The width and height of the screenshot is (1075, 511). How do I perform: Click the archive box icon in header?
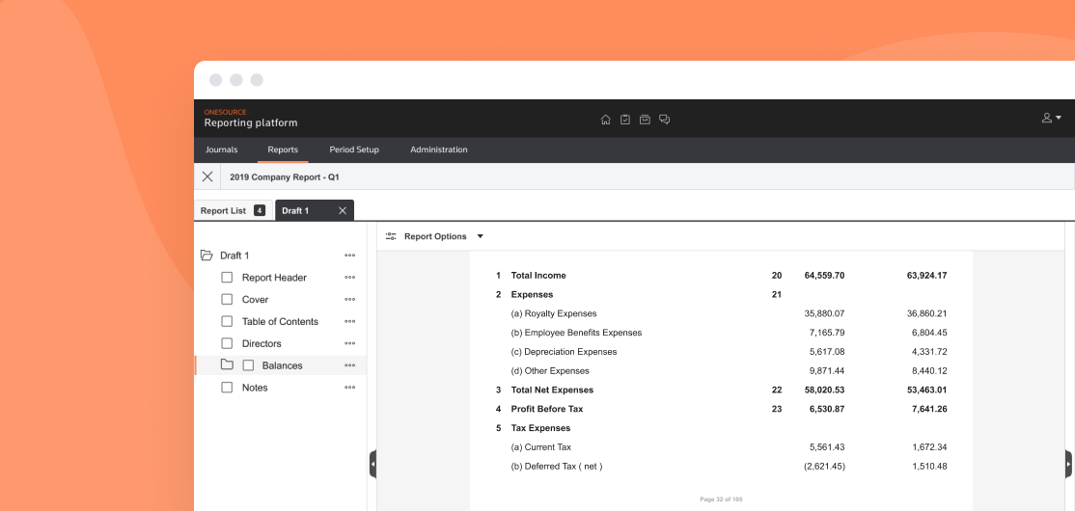click(645, 120)
